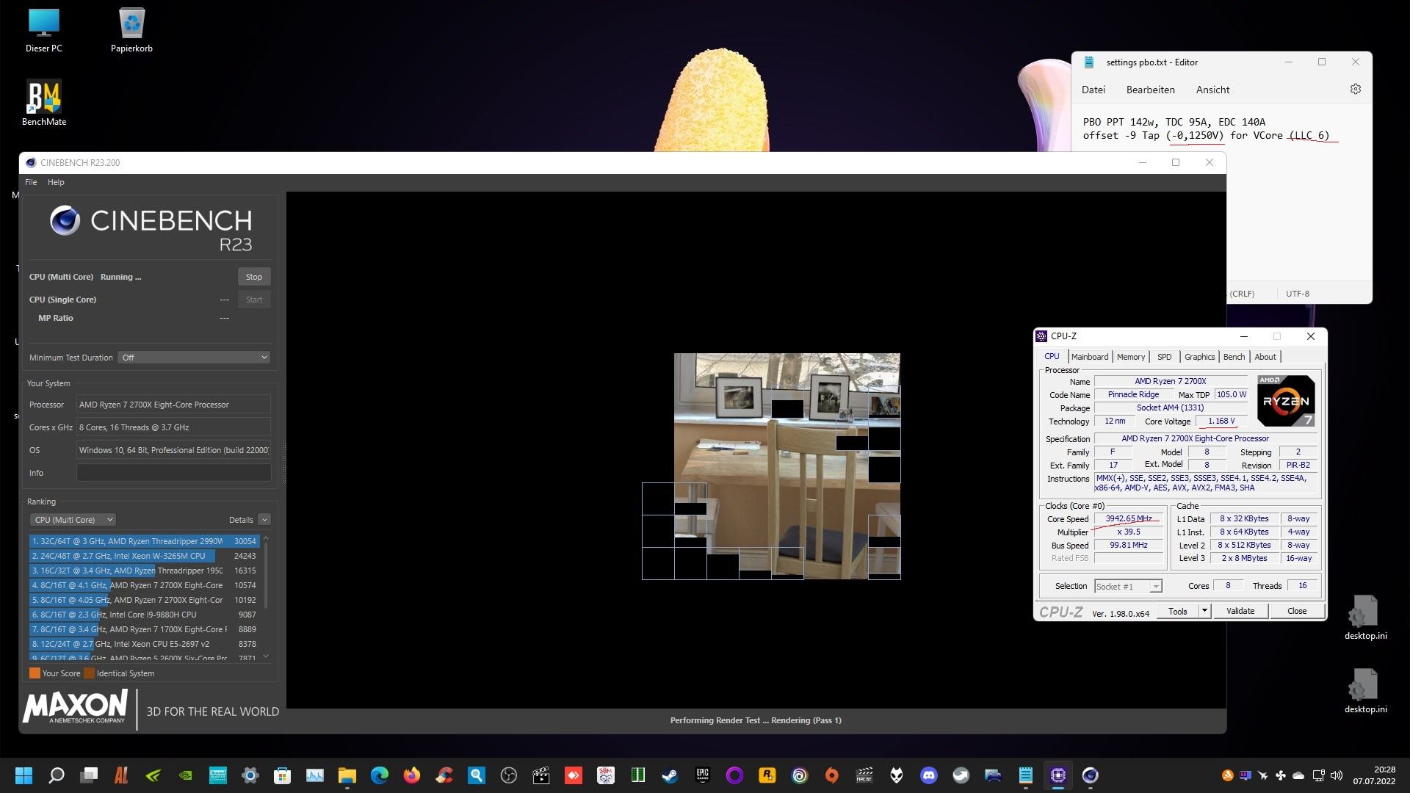
Task: Switch to the Mainboard tab in CPU-Z
Action: (1089, 357)
